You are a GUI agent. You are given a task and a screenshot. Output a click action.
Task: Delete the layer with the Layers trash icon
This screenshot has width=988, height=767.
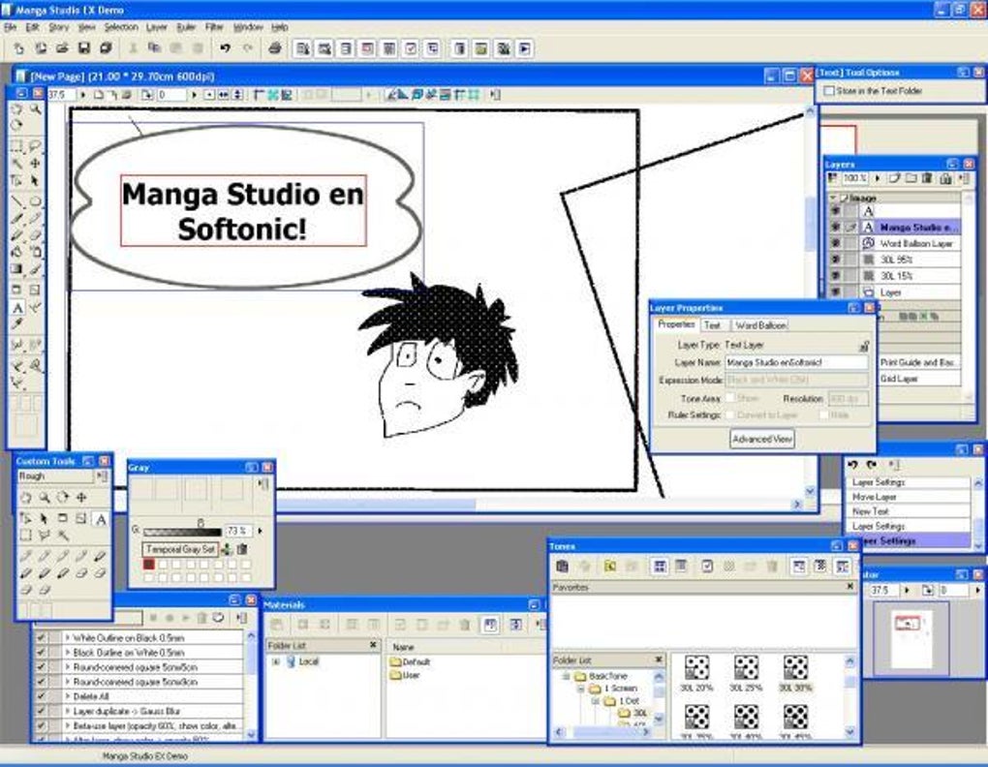[x=927, y=179]
